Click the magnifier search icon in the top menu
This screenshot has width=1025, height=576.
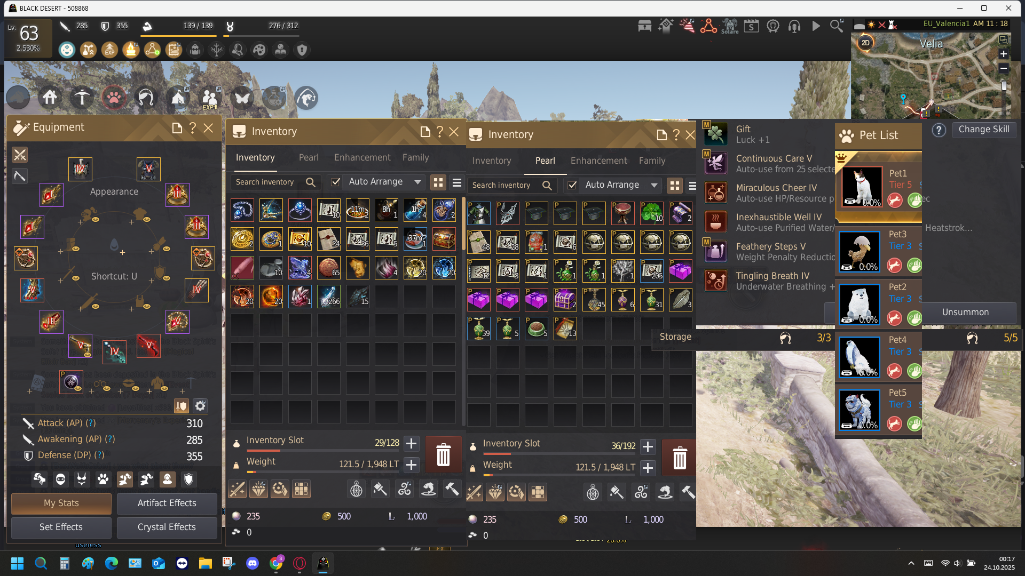(x=837, y=26)
